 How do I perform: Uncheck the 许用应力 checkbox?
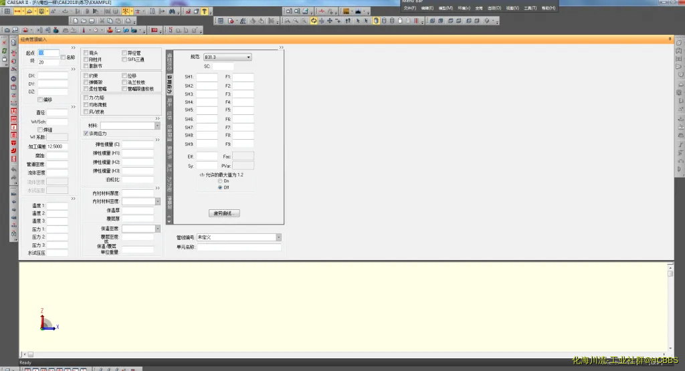(86, 134)
